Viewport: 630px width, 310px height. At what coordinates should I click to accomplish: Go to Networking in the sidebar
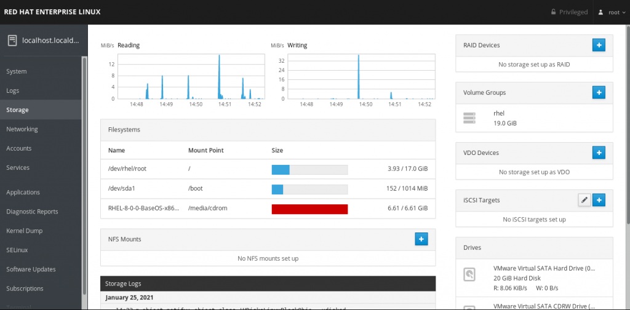click(x=22, y=129)
